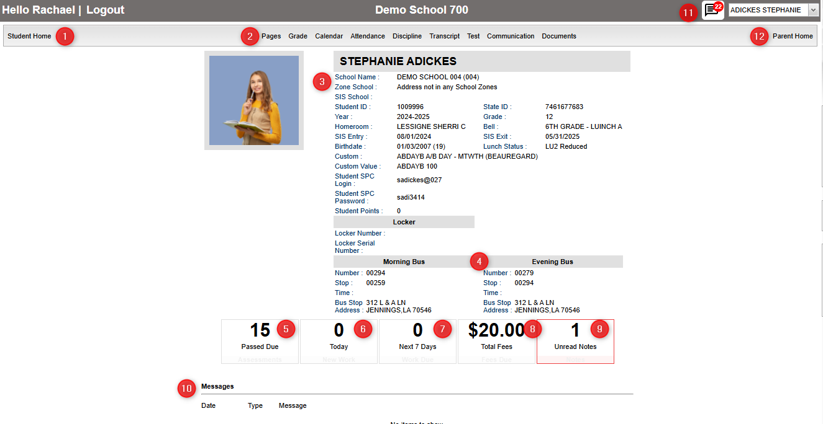
Task: Open the 15 Passed Due tile
Action: point(260,342)
